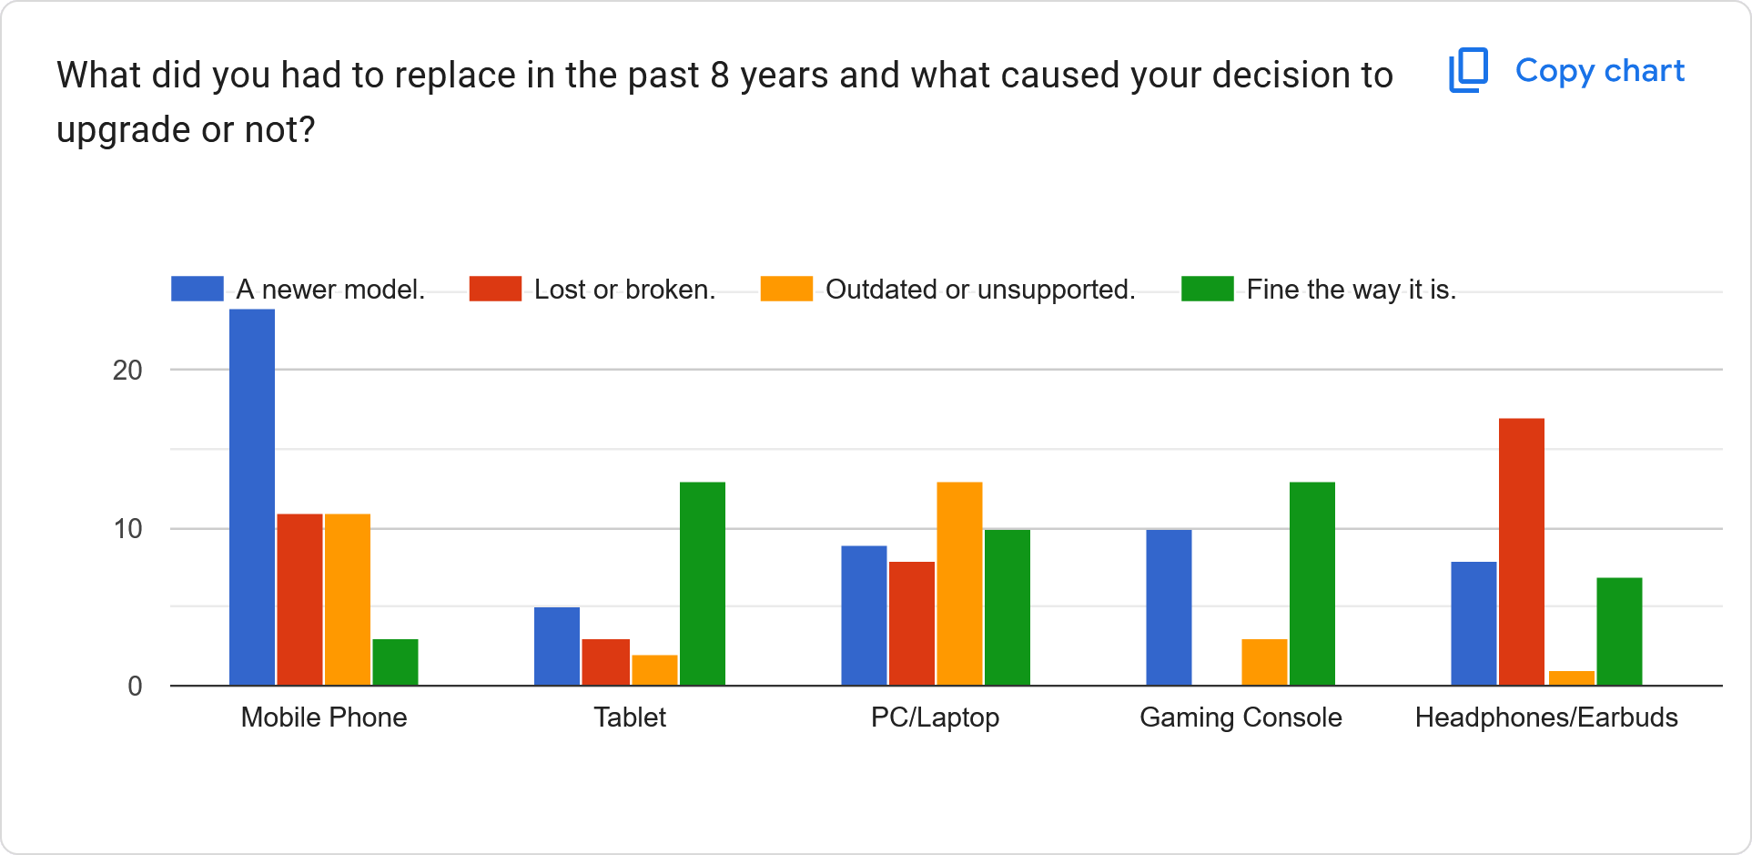Click the green Tablet bar
Image resolution: width=1752 pixels, height=855 pixels.
(x=703, y=583)
